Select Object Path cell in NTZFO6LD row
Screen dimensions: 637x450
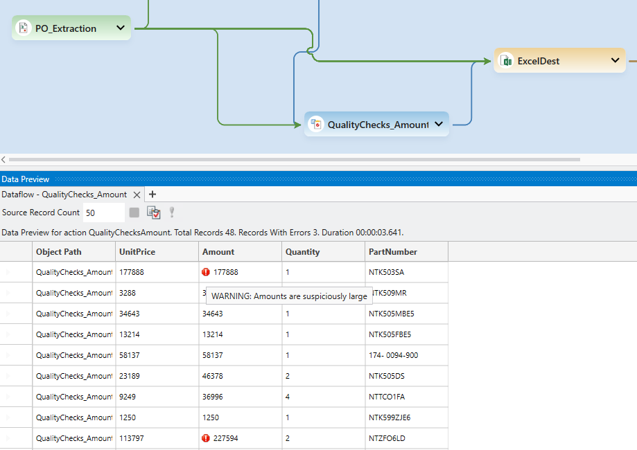(x=74, y=438)
